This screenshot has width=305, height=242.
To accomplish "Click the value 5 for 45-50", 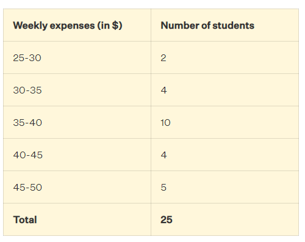I will tap(163, 188).
